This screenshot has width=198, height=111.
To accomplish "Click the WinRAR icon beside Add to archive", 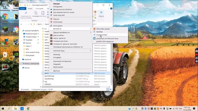I will coord(51,35).
